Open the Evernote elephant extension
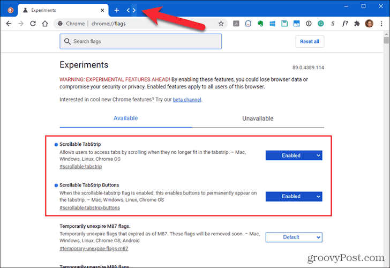The image size is (390, 268). click(260, 24)
